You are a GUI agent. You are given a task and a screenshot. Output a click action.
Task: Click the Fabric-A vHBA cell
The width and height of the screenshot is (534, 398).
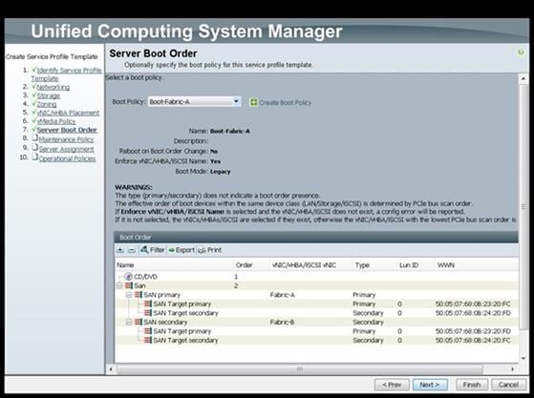(283, 295)
